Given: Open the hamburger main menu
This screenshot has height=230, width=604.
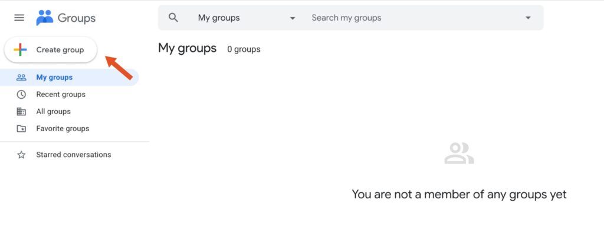Looking at the screenshot, I should (x=19, y=18).
